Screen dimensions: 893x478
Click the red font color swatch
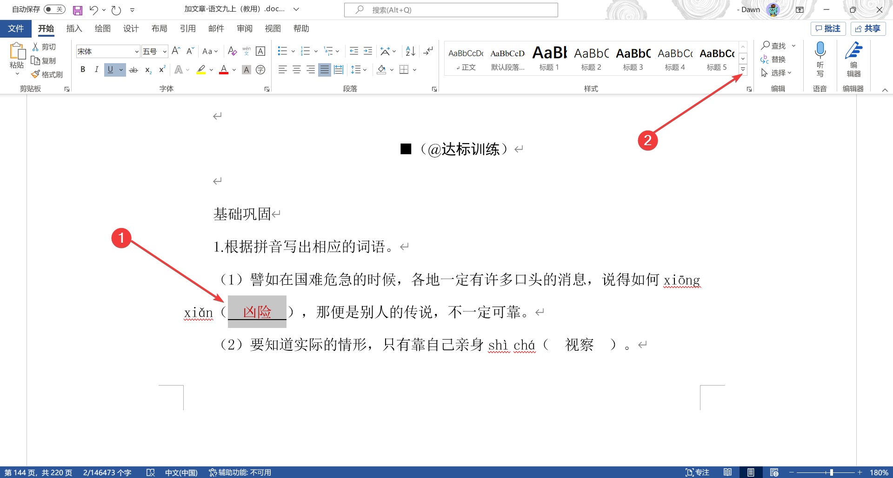coord(224,70)
